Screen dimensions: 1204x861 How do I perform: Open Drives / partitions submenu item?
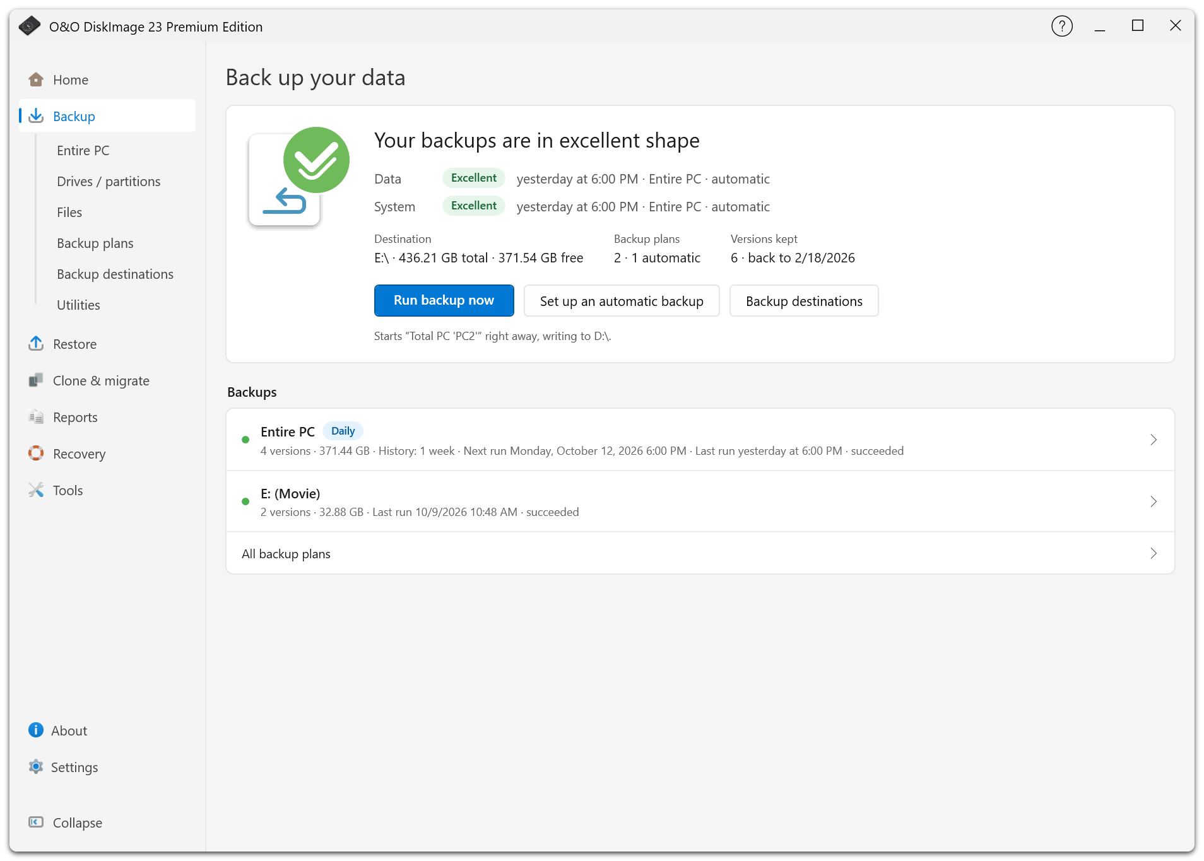click(x=109, y=181)
